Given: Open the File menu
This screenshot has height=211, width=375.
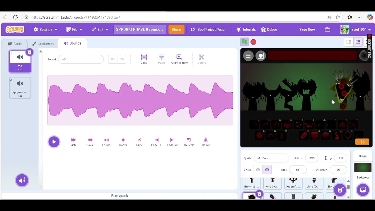Looking at the screenshot, I should click(x=74, y=29).
